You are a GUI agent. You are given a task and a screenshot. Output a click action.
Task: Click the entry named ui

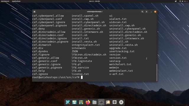point(111,16)
